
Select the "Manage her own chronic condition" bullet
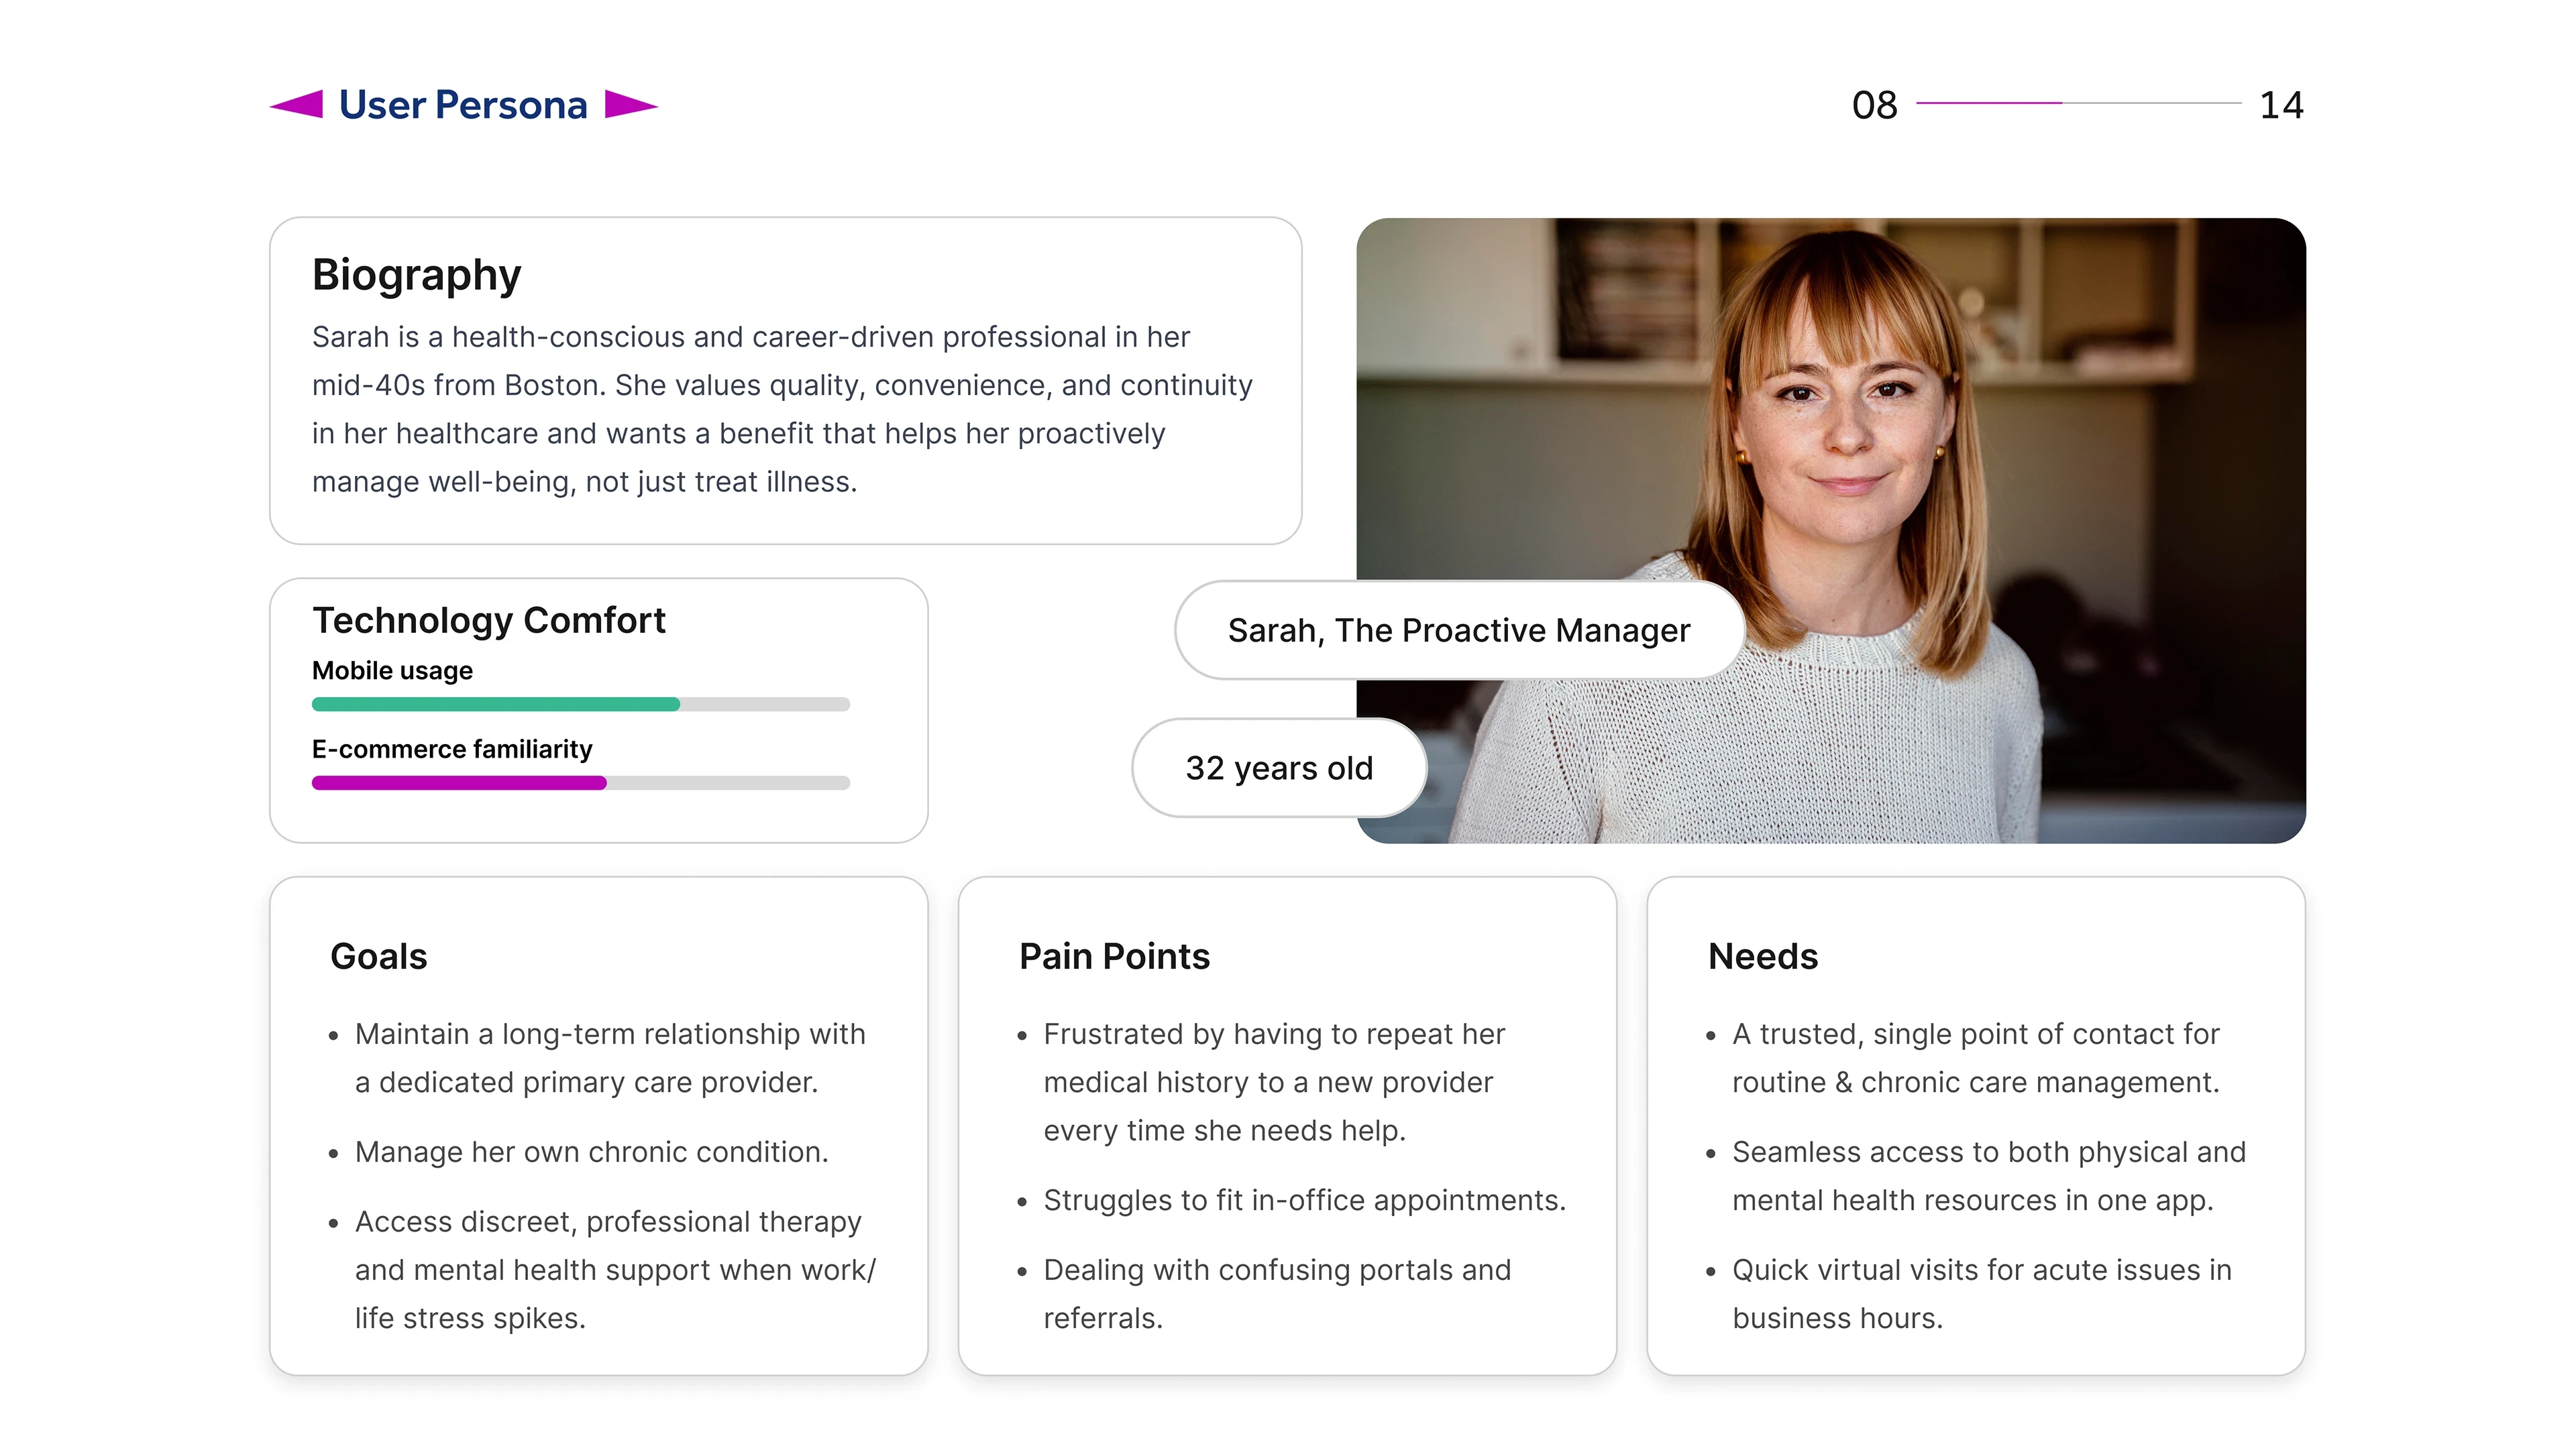point(591,1152)
